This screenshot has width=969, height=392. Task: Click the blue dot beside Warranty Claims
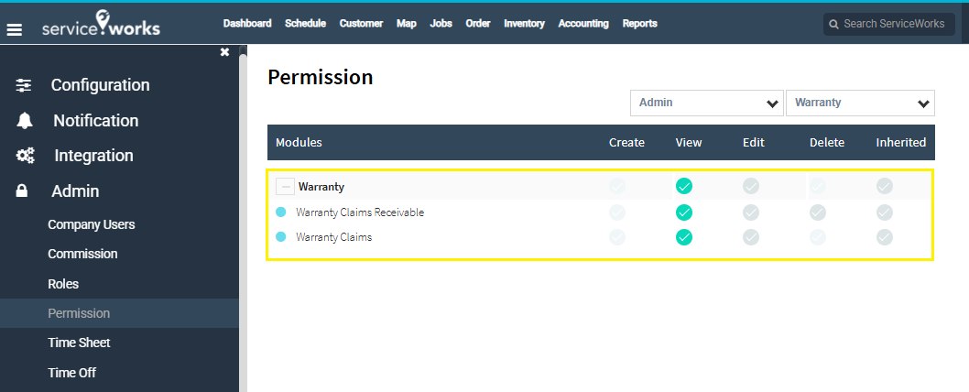(281, 237)
